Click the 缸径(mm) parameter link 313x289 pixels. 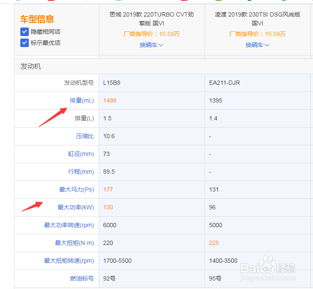tap(81, 154)
